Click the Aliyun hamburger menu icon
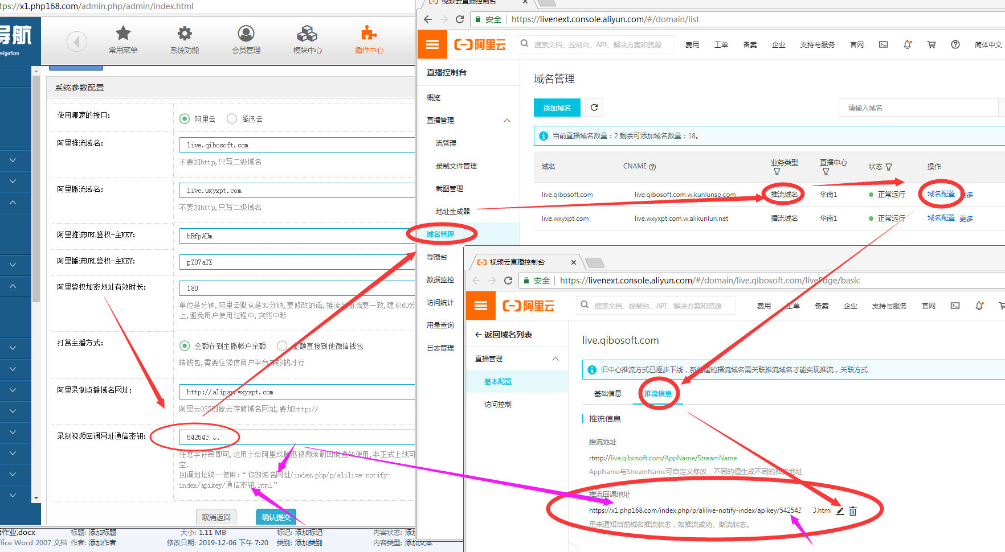Image resolution: width=1005 pixels, height=552 pixels. point(432,44)
